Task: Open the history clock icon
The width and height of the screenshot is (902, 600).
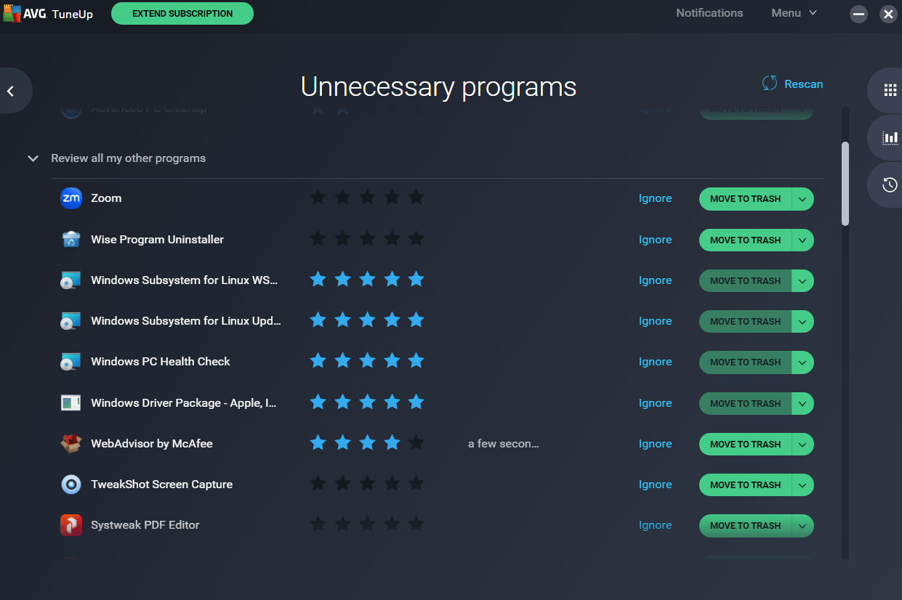Action: (890, 185)
